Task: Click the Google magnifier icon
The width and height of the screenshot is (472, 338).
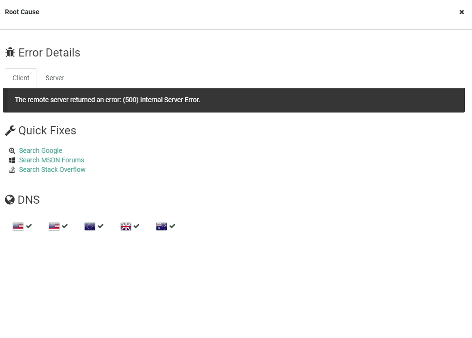Action: (x=12, y=150)
